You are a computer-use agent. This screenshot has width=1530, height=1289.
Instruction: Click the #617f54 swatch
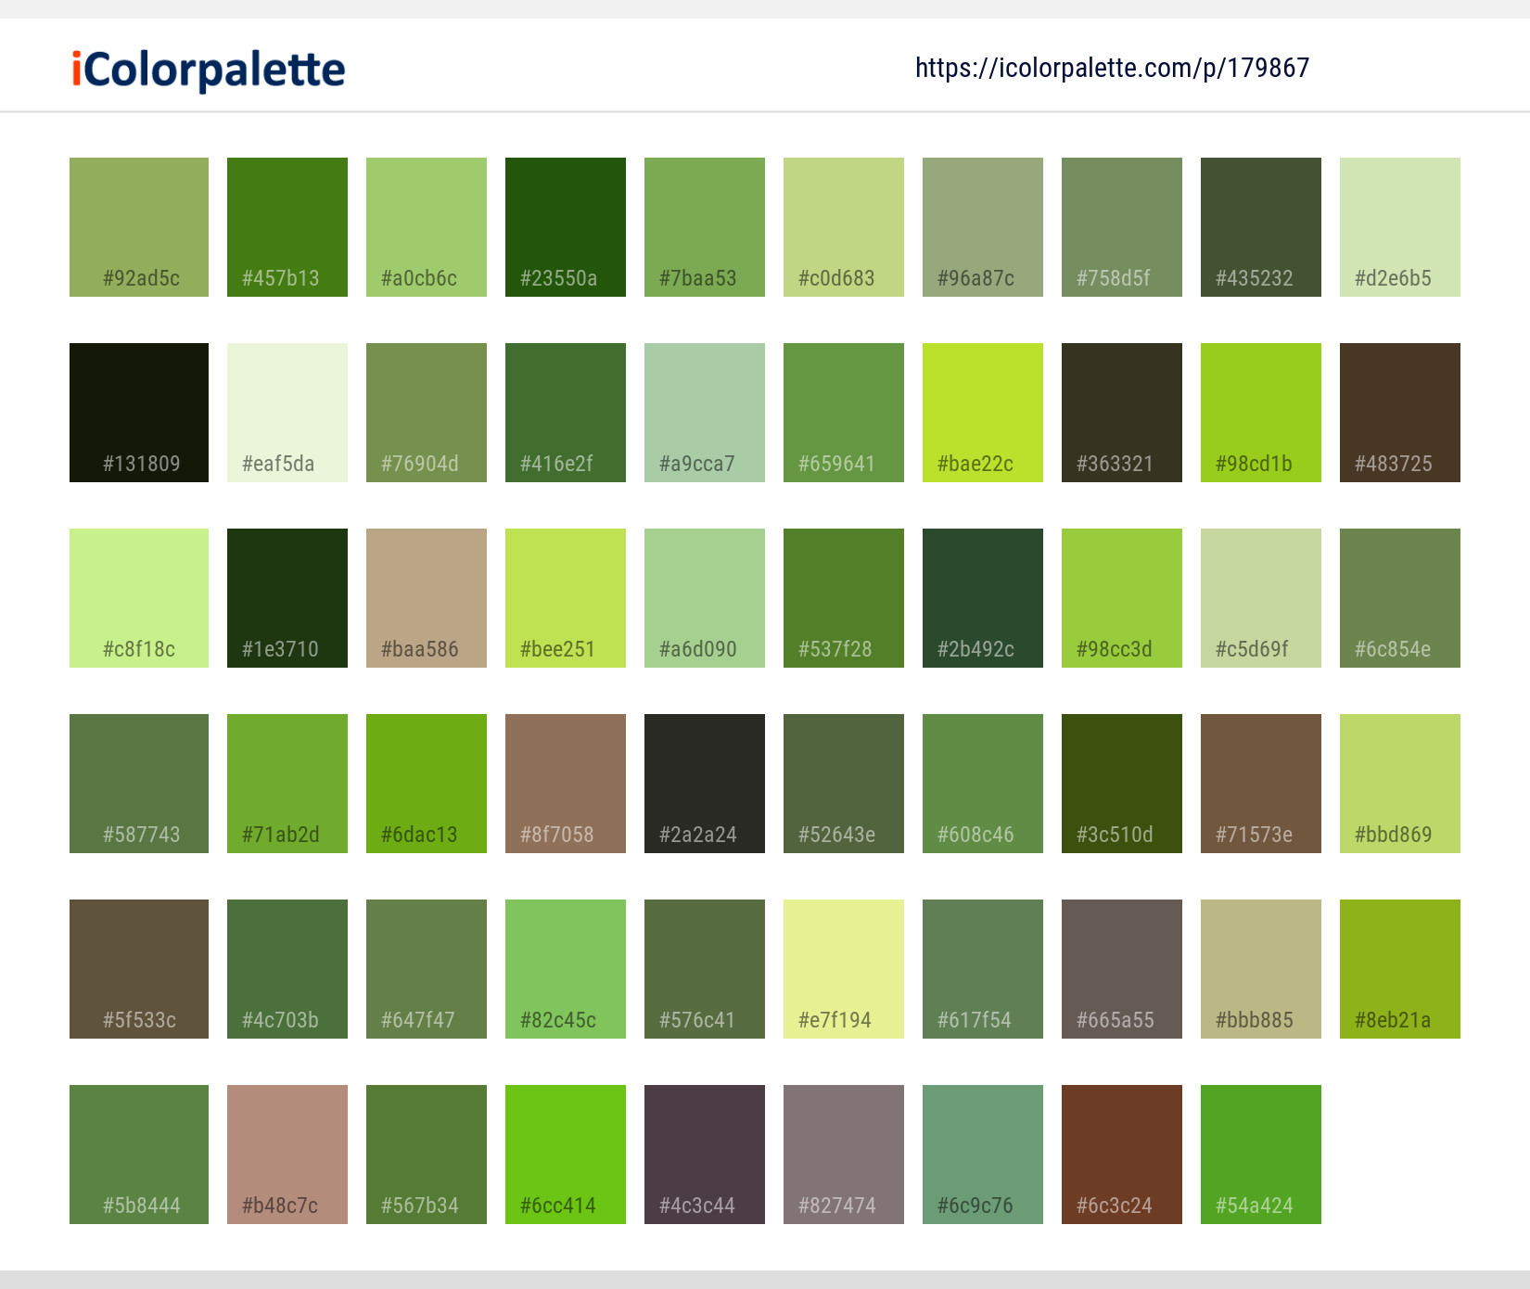pos(983,969)
